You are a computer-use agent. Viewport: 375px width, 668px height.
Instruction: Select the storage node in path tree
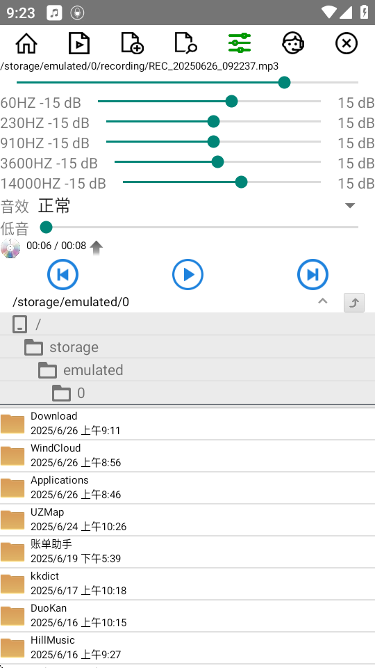187,347
